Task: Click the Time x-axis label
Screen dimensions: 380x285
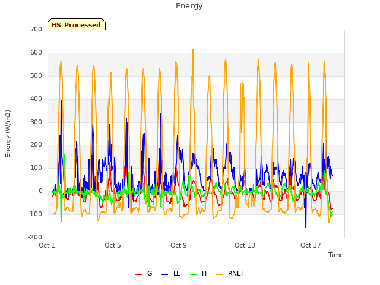Action: 336,255
